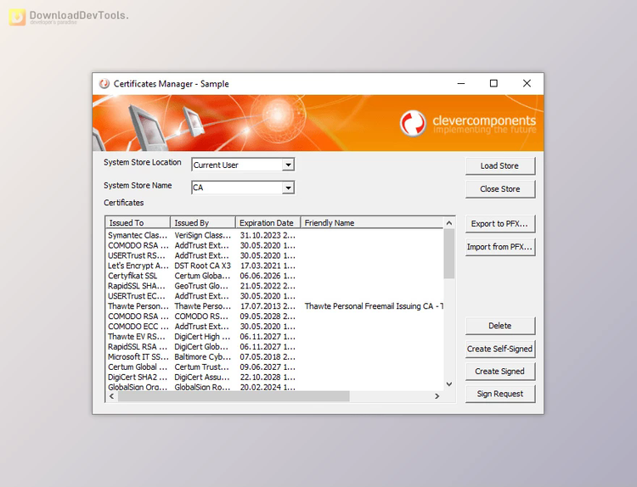Image resolution: width=637 pixels, height=487 pixels.
Task: Open System Store Name dropdown arrow
Action: [x=288, y=188]
